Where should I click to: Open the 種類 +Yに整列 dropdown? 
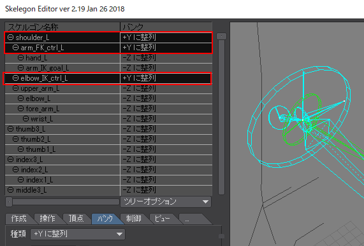pyautogui.click(x=78, y=234)
